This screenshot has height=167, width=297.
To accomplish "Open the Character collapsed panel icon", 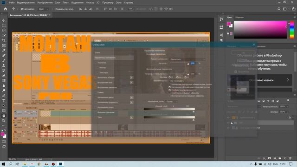I will (221, 35).
